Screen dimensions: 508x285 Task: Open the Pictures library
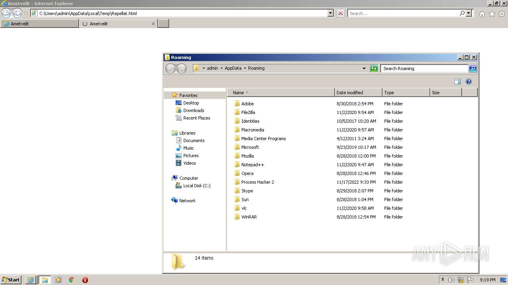pos(191,156)
